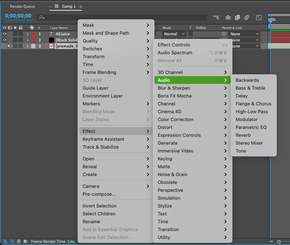The width and height of the screenshot is (290, 245).
Task: Hide the AEJuice text layer
Action: 5,34
